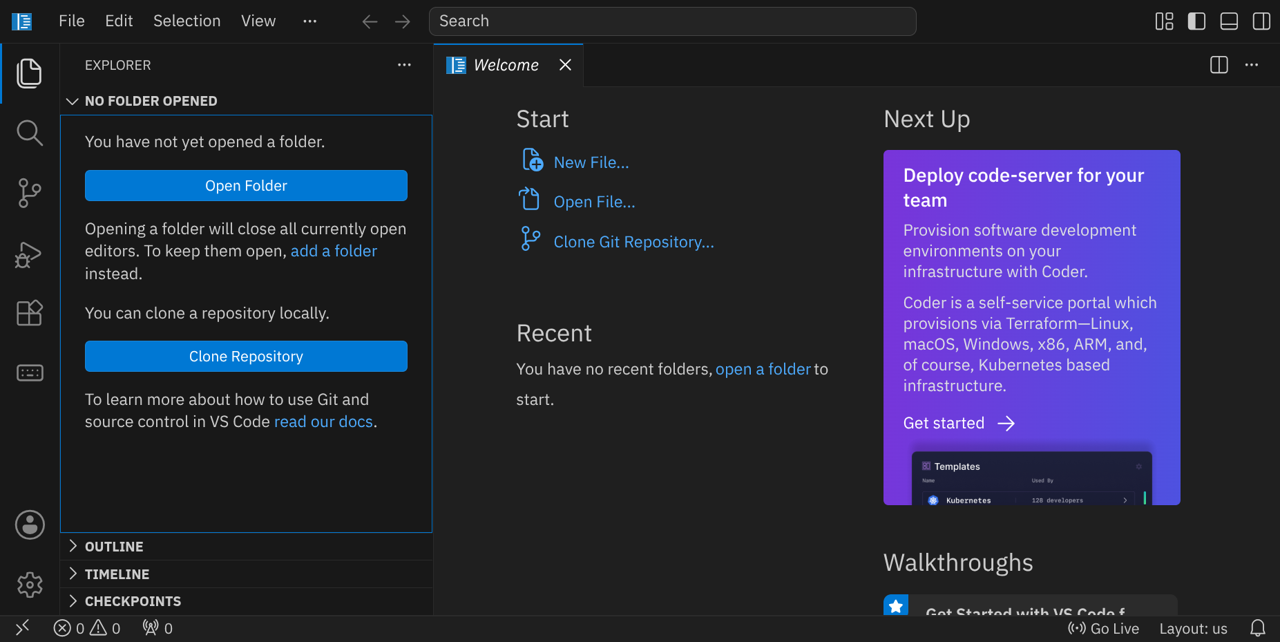Open the Extensions view

tap(29, 313)
